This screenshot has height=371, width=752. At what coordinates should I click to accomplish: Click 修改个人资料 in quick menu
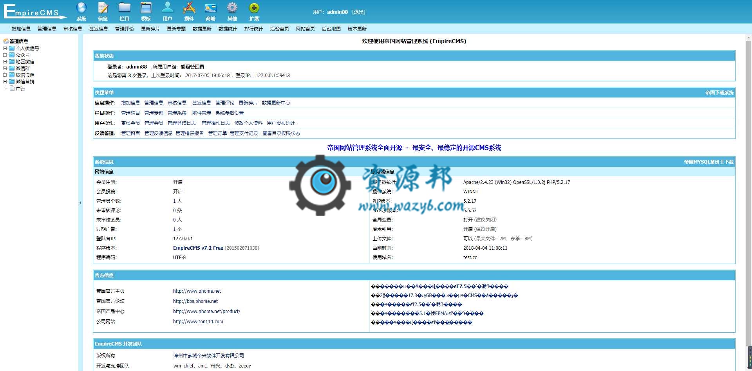(x=248, y=123)
